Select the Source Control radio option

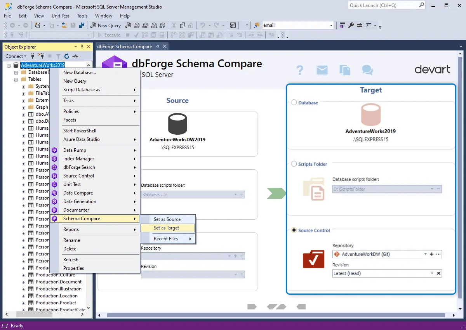tap(294, 230)
